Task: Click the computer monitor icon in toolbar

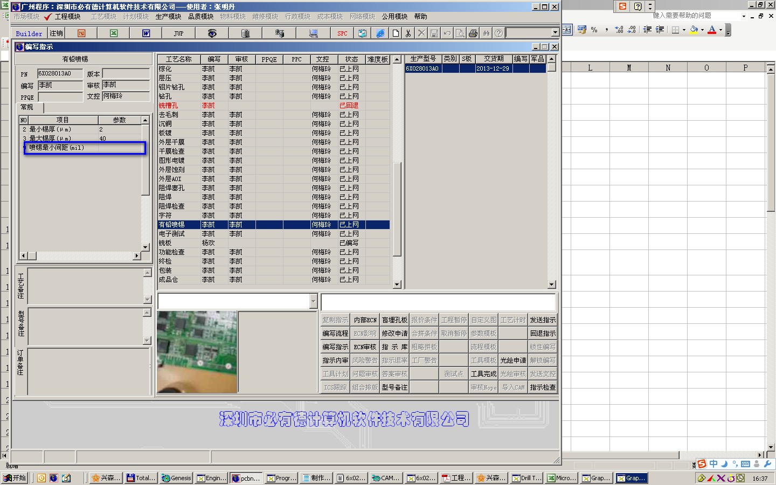Action: (313, 33)
